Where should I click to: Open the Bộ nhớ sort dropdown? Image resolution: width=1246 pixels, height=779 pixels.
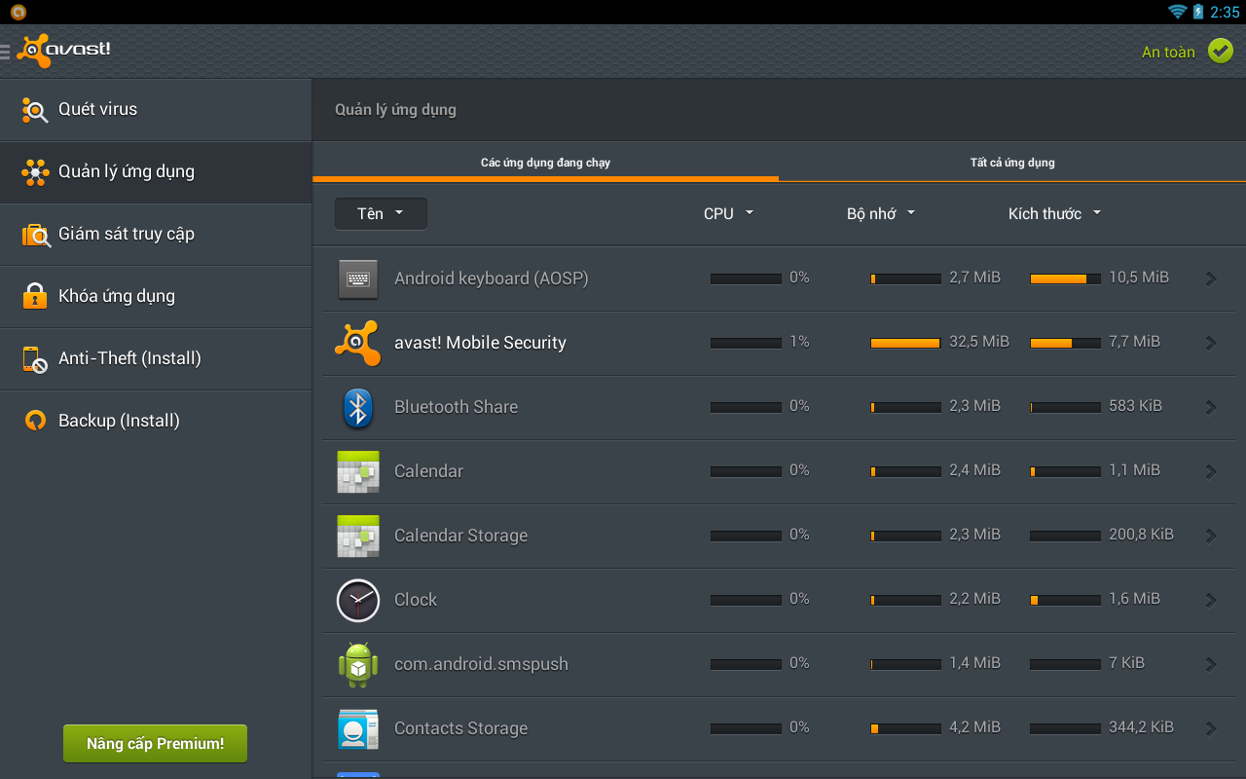point(881,214)
